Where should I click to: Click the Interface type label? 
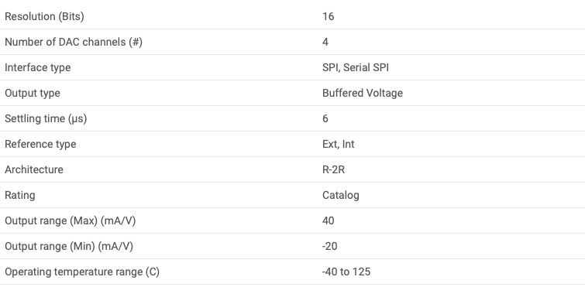tap(38, 68)
